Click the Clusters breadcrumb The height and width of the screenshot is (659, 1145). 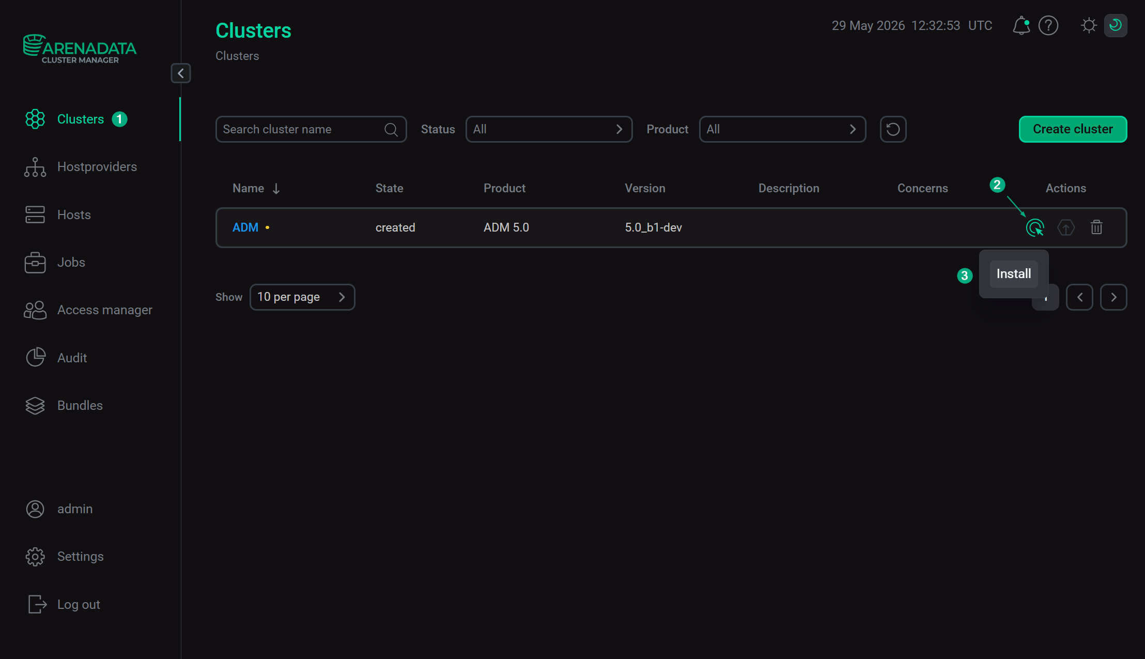click(x=237, y=56)
